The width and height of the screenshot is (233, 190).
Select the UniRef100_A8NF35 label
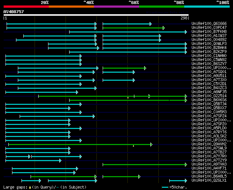click(x=209, y=92)
